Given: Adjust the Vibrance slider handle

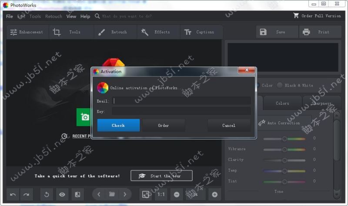Looking at the screenshot, I should pyautogui.click(x=284, y=150).
